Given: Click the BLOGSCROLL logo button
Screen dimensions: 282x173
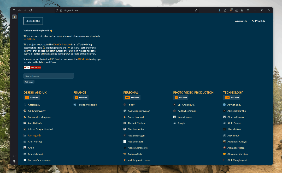Looking at the screenshot, I should pyautogui.click(x=33, y=21).
